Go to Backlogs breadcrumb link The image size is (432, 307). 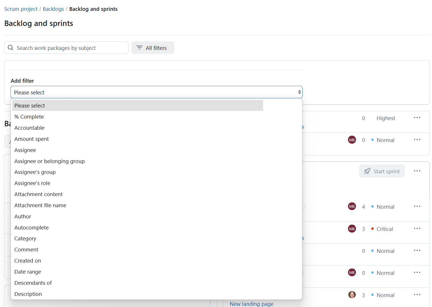pos(53,9)
